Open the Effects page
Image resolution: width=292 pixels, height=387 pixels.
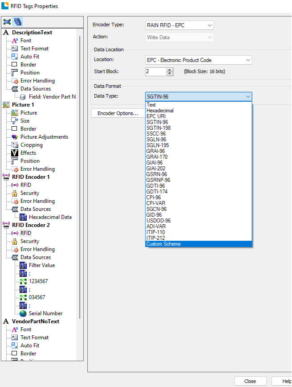28,153
